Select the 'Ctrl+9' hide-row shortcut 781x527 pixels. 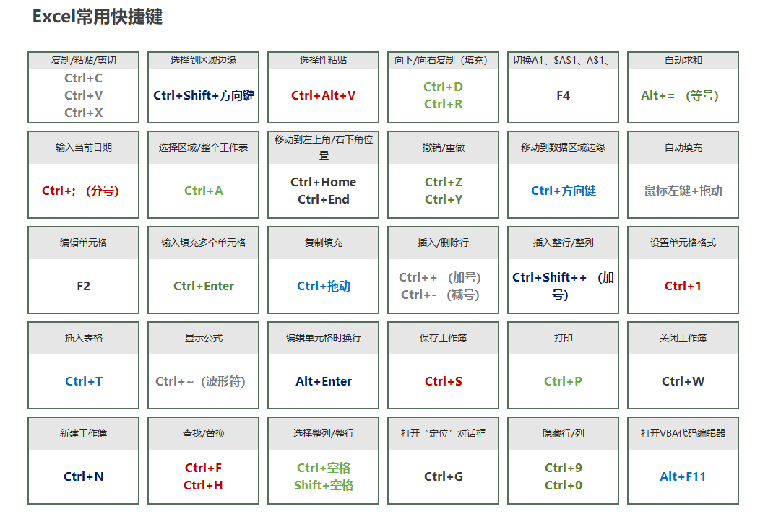[564, 468]
